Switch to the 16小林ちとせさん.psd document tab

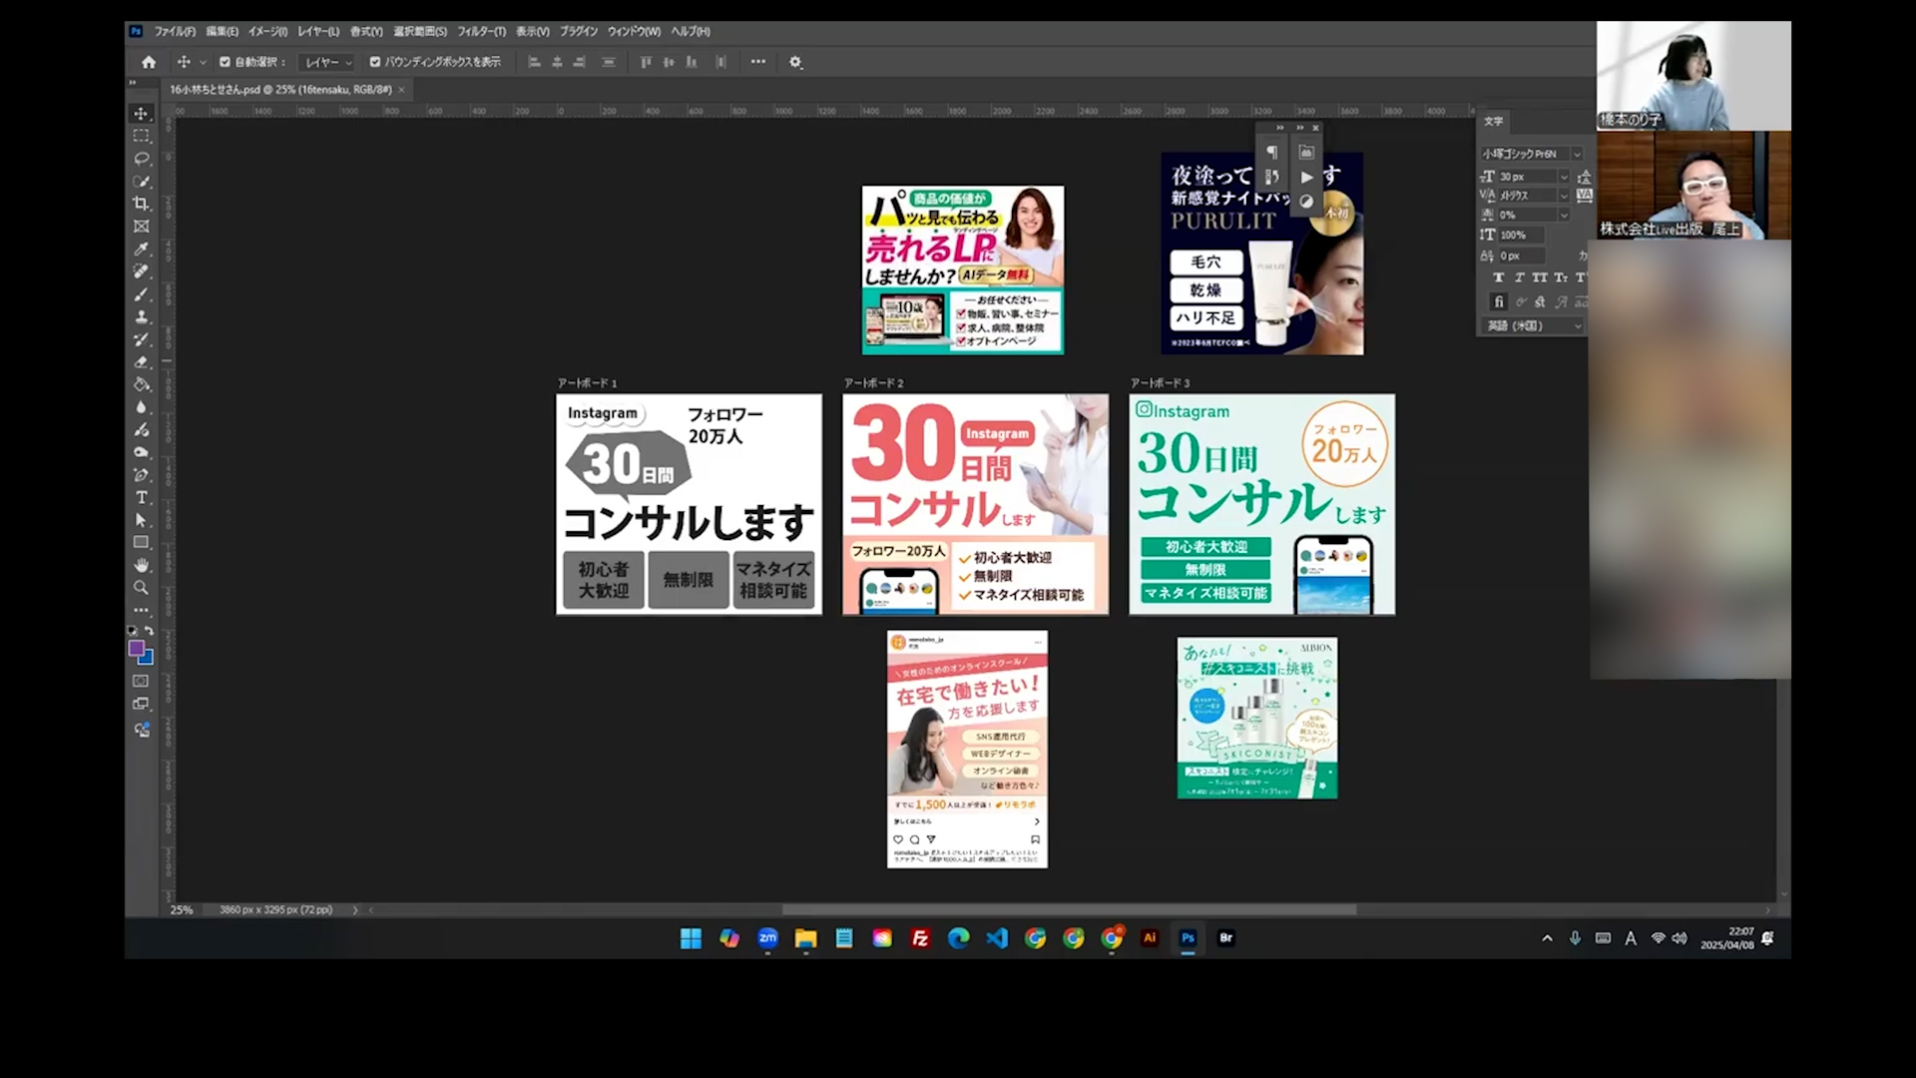pos(280,90)
